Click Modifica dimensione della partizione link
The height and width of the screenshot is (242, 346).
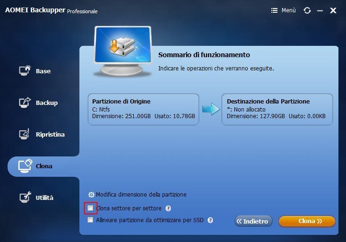coord(141,195)
